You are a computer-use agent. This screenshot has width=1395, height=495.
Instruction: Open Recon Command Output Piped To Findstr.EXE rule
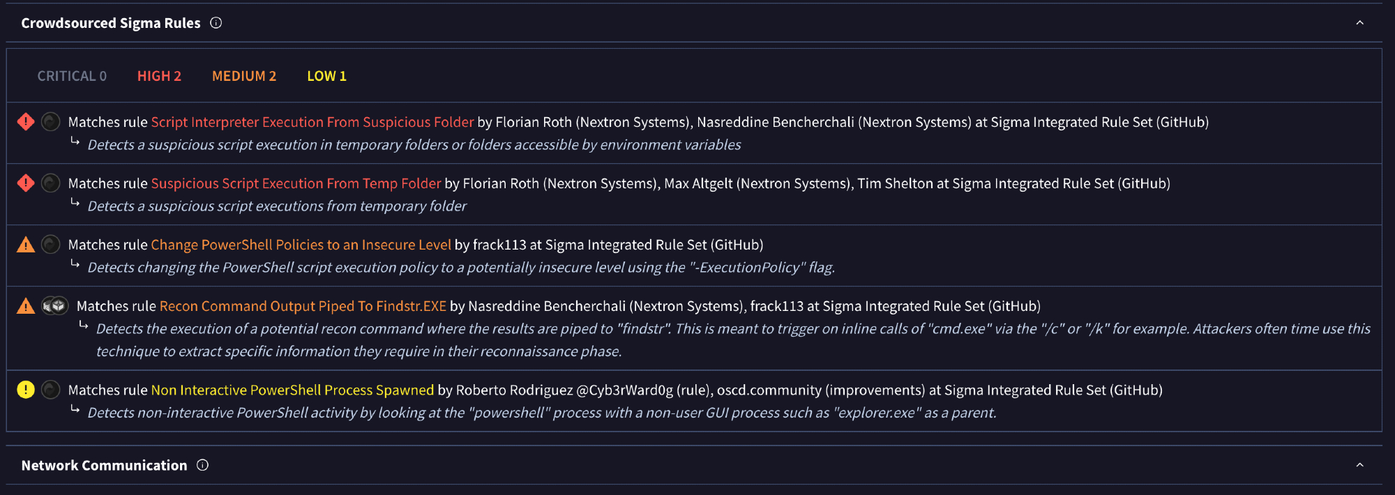(303, 306)
